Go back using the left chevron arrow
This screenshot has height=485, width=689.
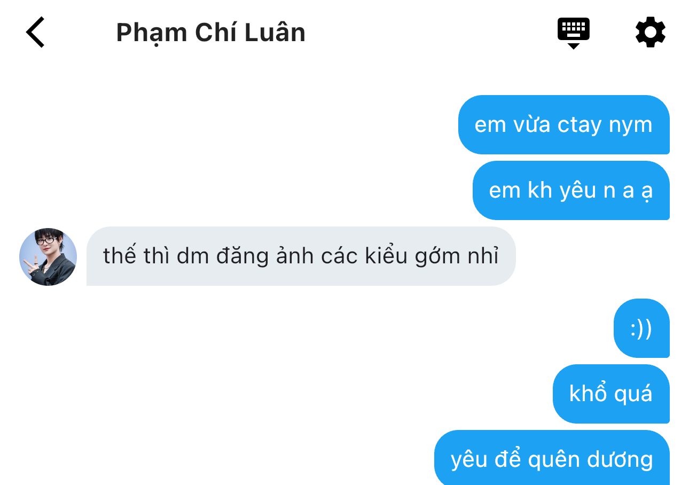[x=35, y=32]
